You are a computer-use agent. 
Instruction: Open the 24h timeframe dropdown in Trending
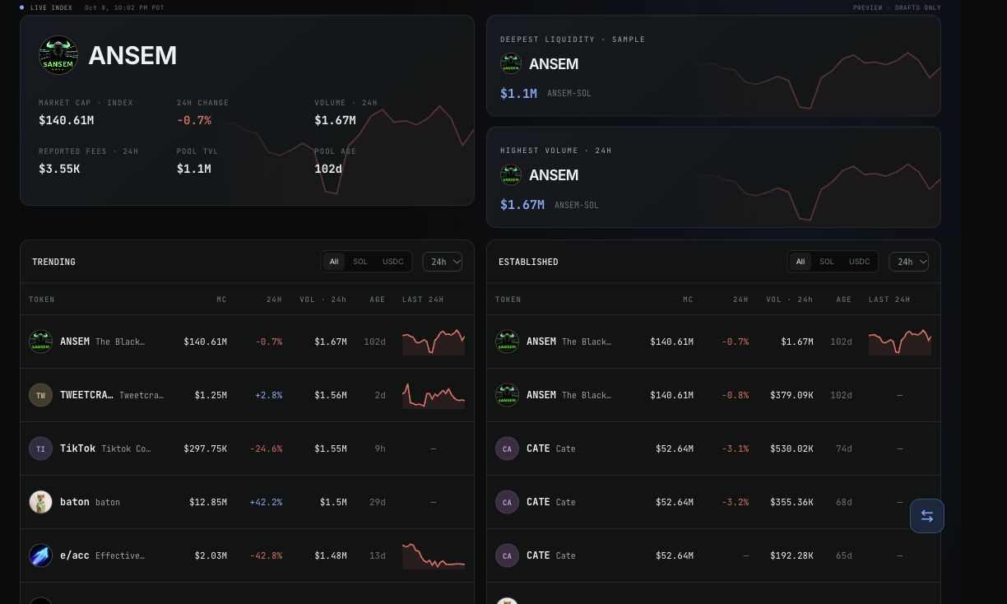(x=443, y=262)
